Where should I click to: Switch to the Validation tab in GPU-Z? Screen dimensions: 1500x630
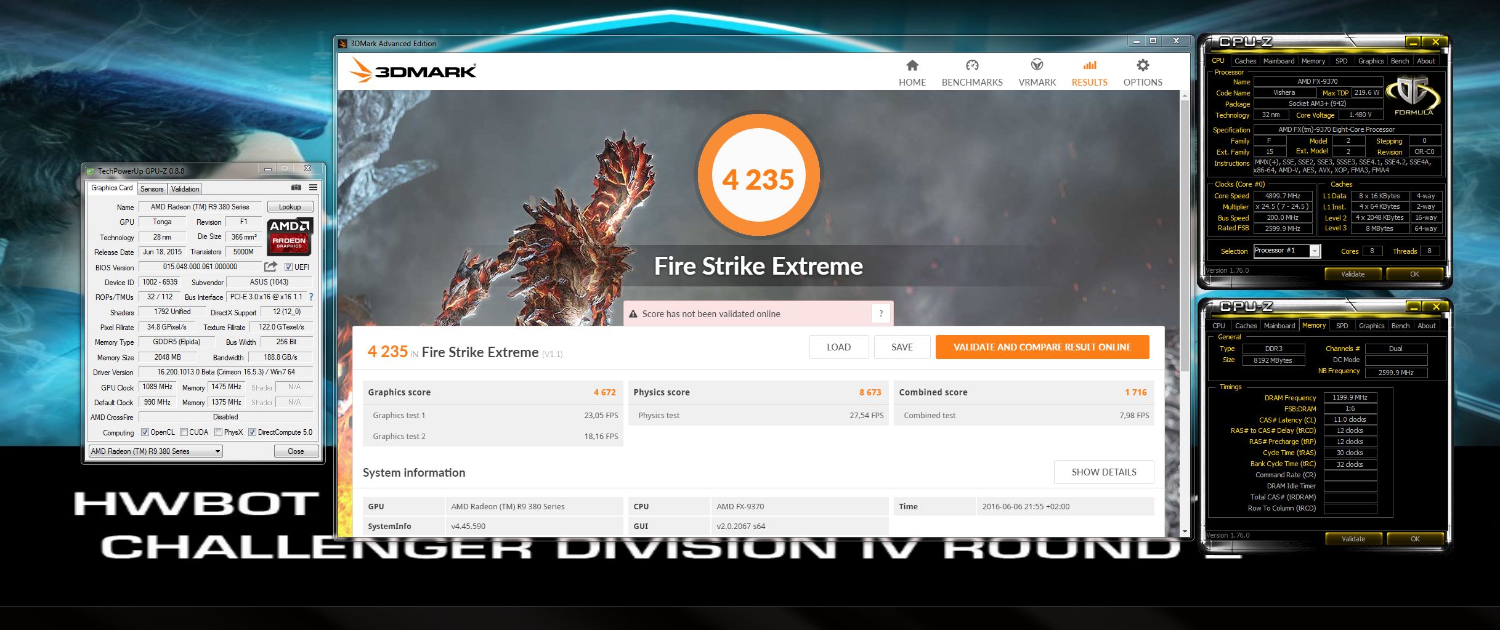[x=185, y=189]
